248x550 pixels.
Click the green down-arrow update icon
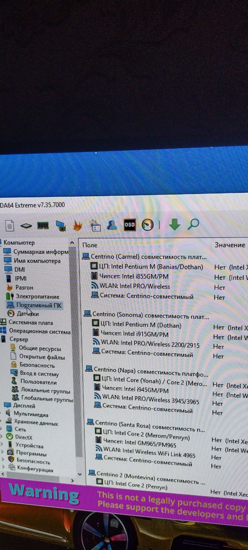(x=175, y=224)
